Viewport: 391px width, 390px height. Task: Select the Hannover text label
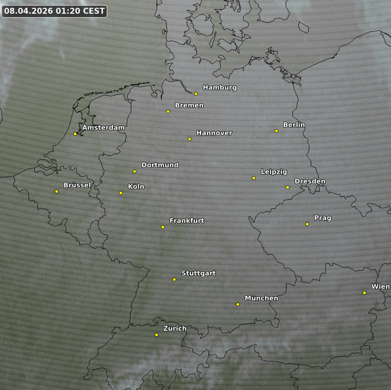[214, 133]
